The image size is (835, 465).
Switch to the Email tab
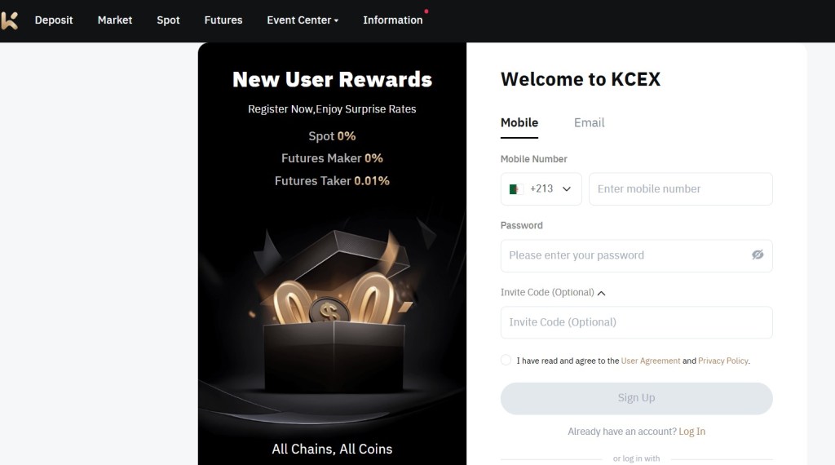click(x=589, y=122)
